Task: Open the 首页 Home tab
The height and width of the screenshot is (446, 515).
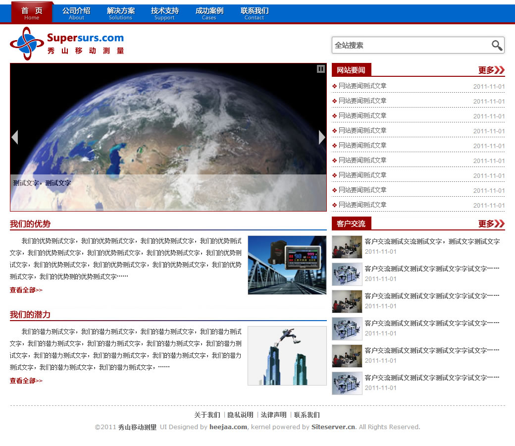Action: tap(32, 13)
